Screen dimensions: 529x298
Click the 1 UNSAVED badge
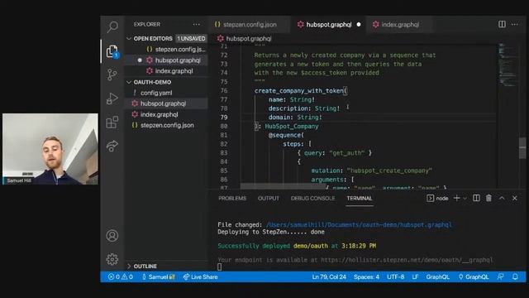(x=191, y=39)
